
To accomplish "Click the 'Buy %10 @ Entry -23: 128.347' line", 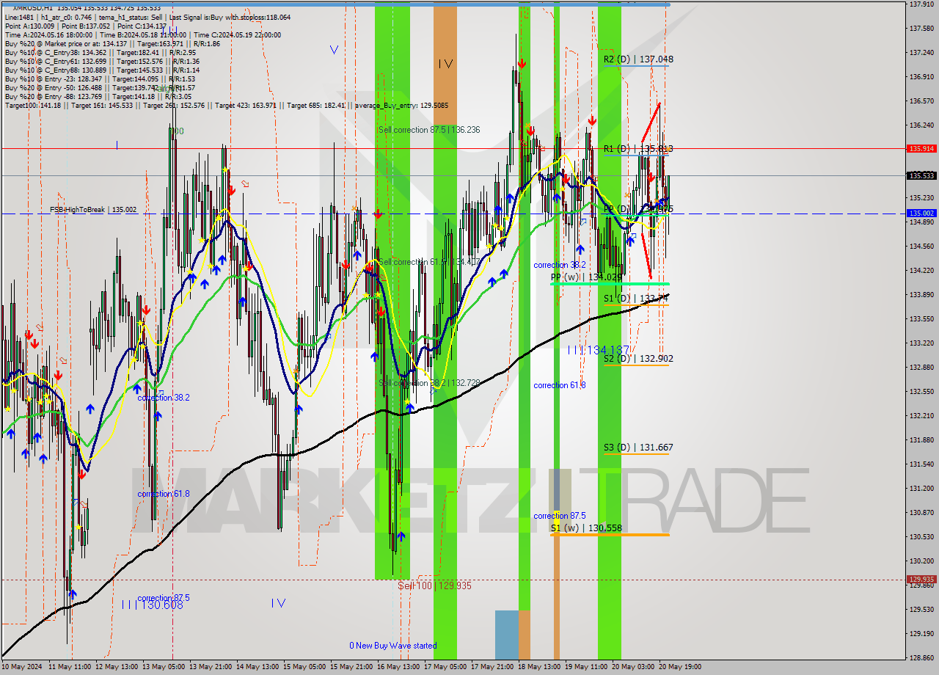I will [x=100, y=79].
